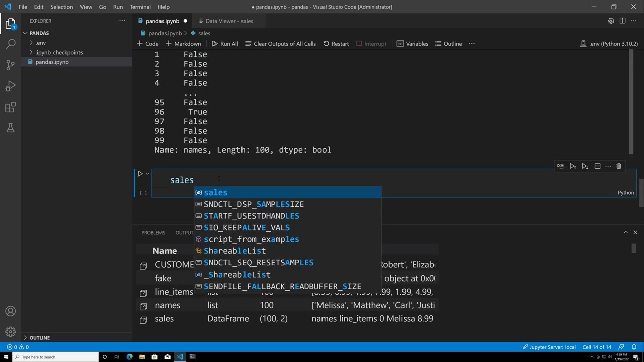644x362 pixels.
Task: Switch to the PROBLEMS panel tab
Action: (x=153, y=233)
